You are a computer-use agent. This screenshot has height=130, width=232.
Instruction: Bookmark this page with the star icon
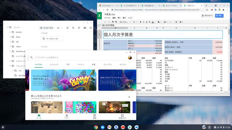pyautogui.click(x=207, y=10)
